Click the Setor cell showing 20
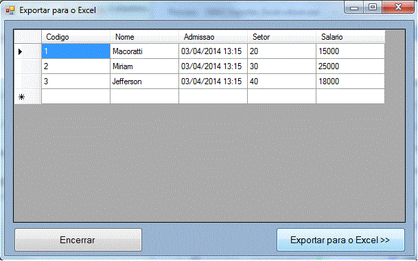 (281, 51)
